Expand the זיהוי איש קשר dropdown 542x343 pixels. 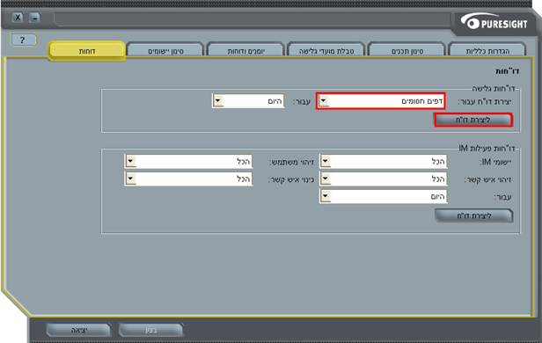point(384,179)
